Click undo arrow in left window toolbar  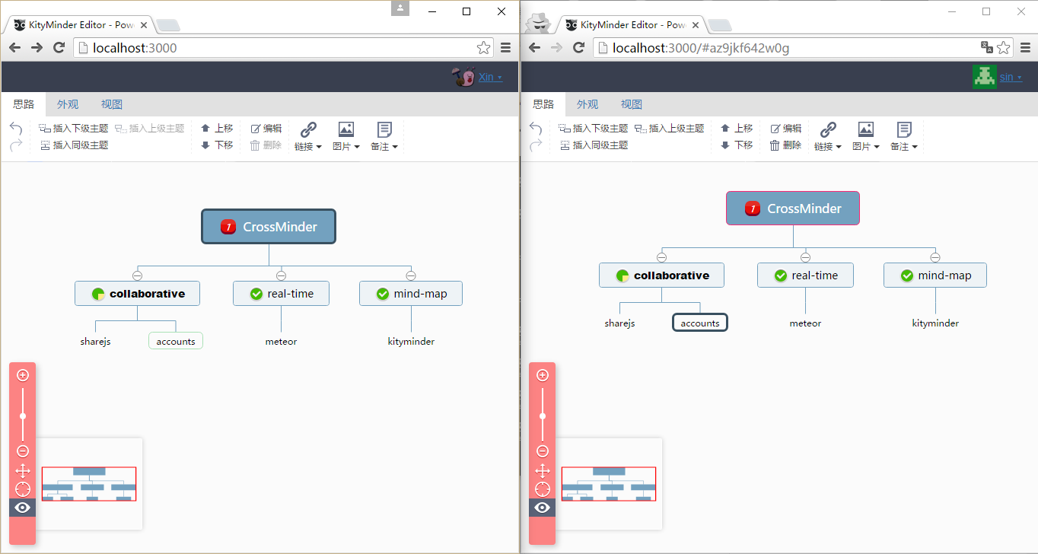[16, 128]
